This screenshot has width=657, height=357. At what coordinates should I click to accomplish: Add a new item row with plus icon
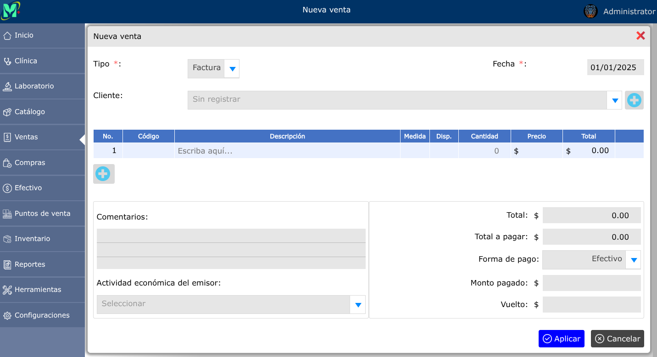tap(103, 174)
